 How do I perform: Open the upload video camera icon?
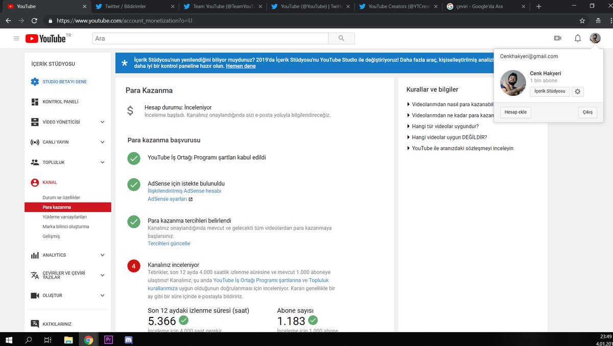coord(558,38)
